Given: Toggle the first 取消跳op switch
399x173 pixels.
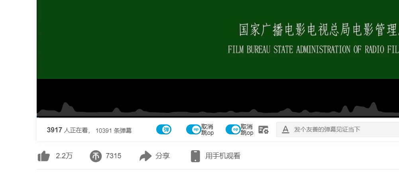Looking at the screenshot, I should point(194,130).
